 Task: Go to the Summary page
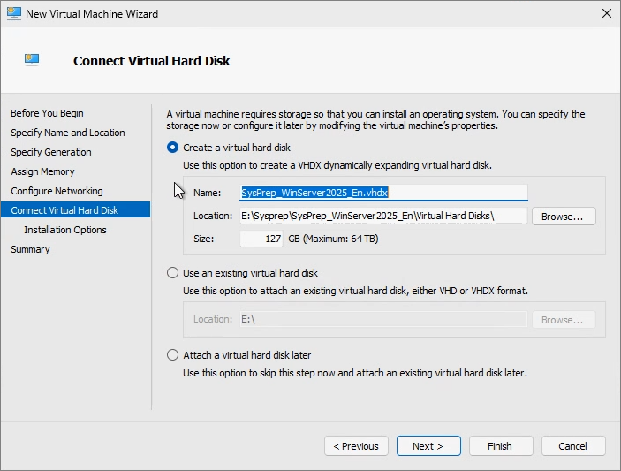click(31, 249)
